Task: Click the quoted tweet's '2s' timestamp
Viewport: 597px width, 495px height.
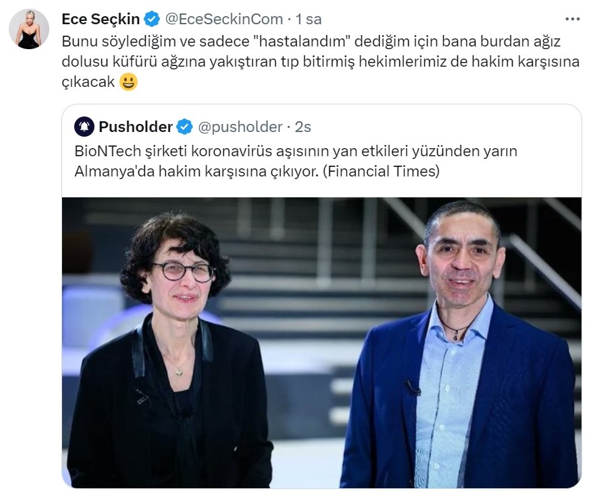Action: (303, 127)
